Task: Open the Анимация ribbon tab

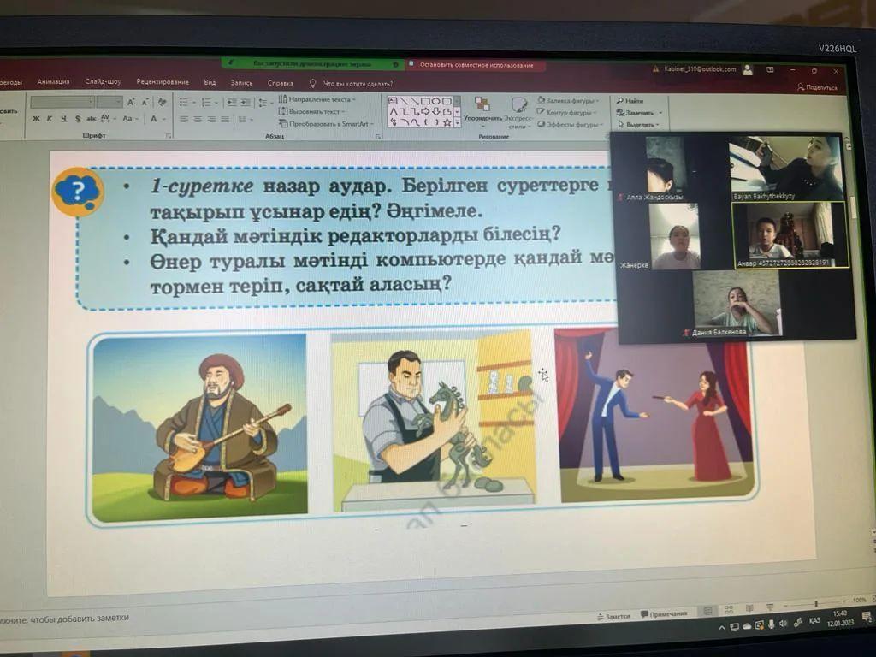Action: [54, 81]
